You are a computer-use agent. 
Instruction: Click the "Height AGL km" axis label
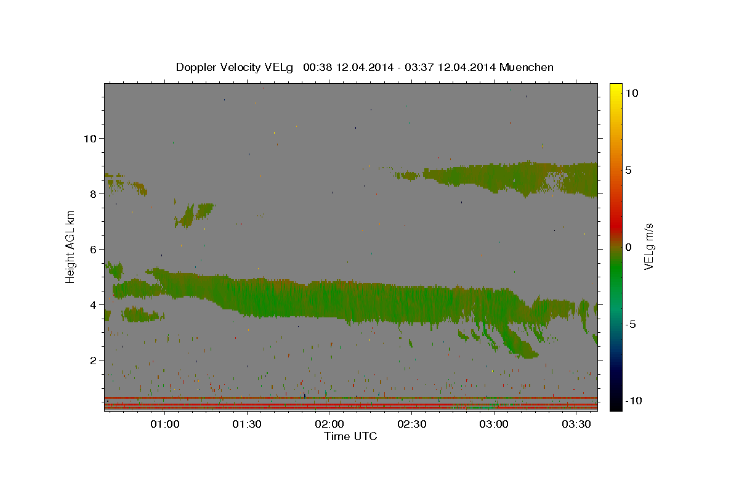point(71,246)
